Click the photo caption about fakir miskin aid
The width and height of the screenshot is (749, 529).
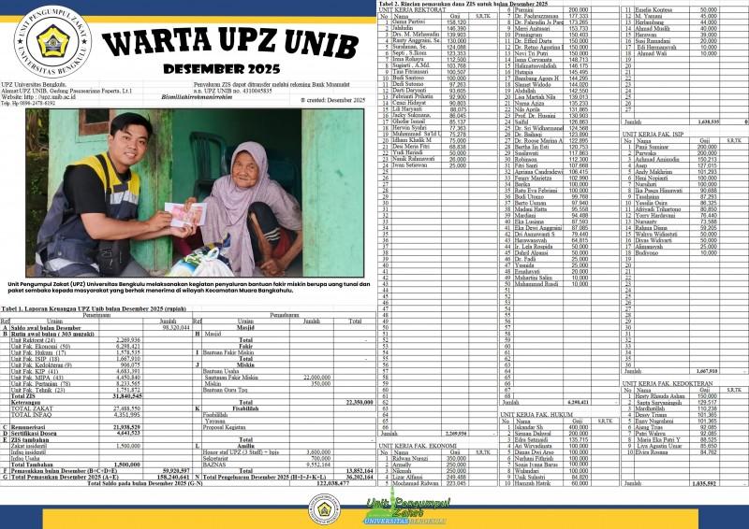pos(187,287)
